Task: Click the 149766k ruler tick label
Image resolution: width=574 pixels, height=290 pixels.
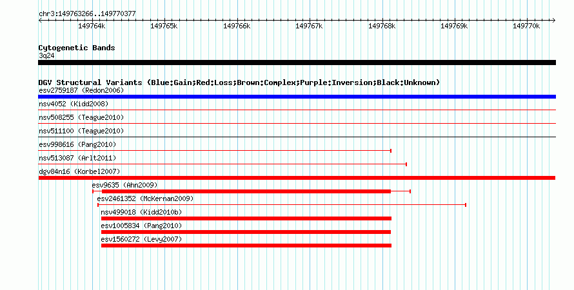Action: coord(237,26)
